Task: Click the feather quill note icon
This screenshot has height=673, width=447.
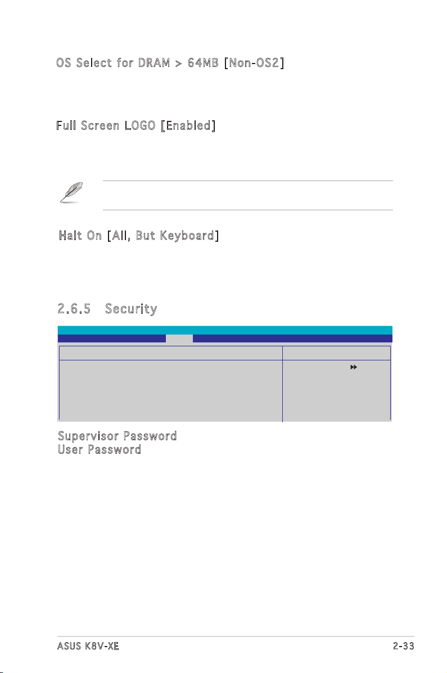Action: click(71, 192)
